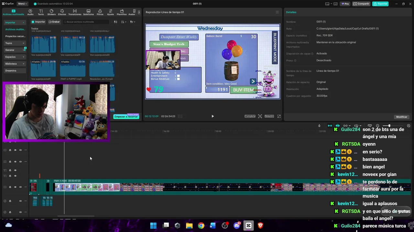Image resolution: width=414 pixels, height=232 pixels.
Task: Export the project with Exportar
Action: pyautogui.click(x=380, y=4)
